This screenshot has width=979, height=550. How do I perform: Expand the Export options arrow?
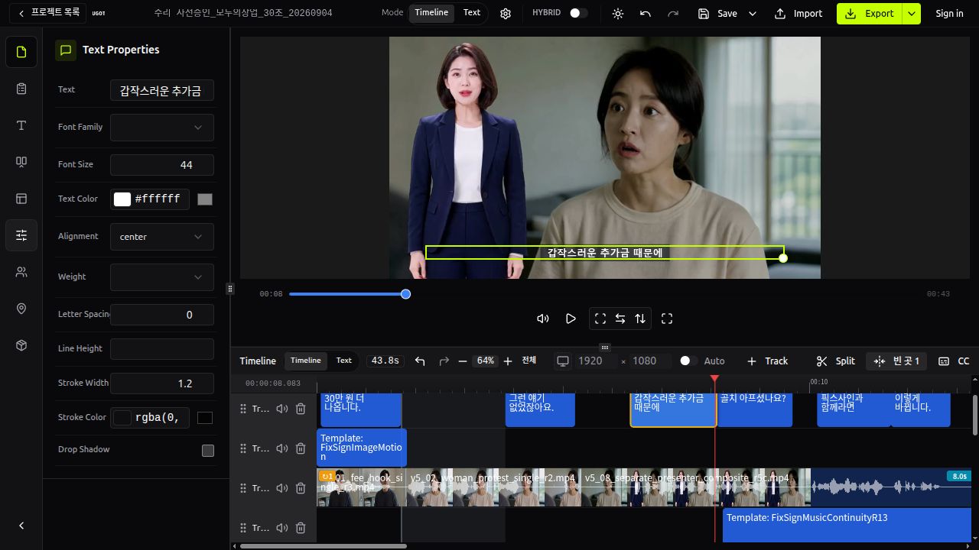(x=911, y=13)
